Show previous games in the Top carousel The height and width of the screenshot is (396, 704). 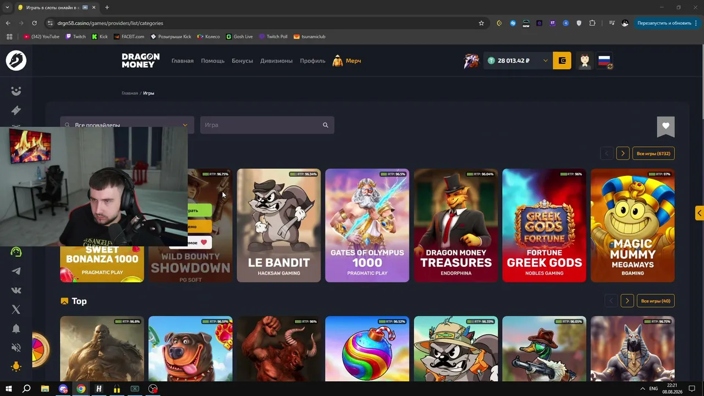click(x=611, y=301)
